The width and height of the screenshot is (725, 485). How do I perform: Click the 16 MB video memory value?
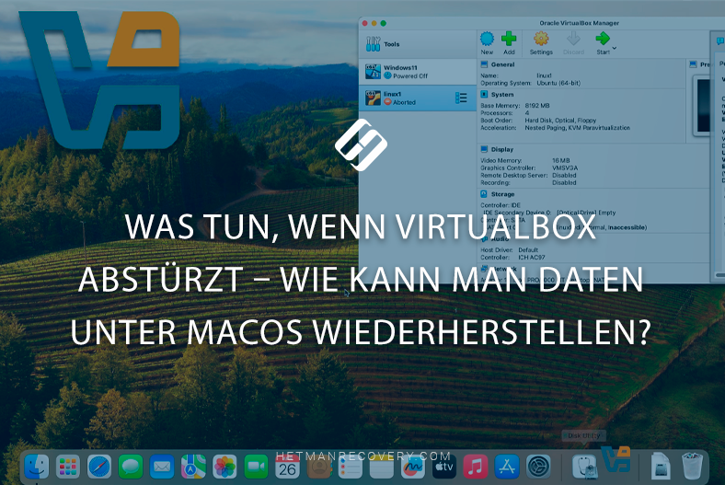tap(561, 160)
